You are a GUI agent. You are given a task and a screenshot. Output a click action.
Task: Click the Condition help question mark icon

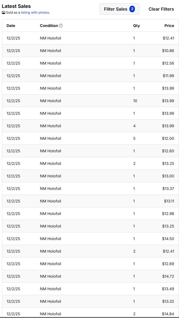point(60,26)
